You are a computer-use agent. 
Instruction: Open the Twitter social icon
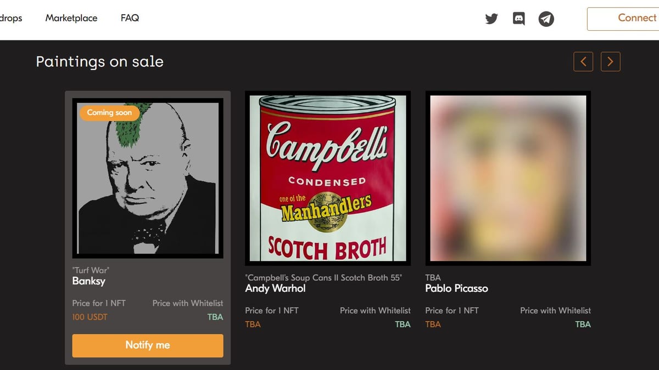492,19
